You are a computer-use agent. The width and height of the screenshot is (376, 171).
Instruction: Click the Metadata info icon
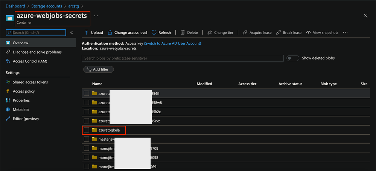point(8,109)
